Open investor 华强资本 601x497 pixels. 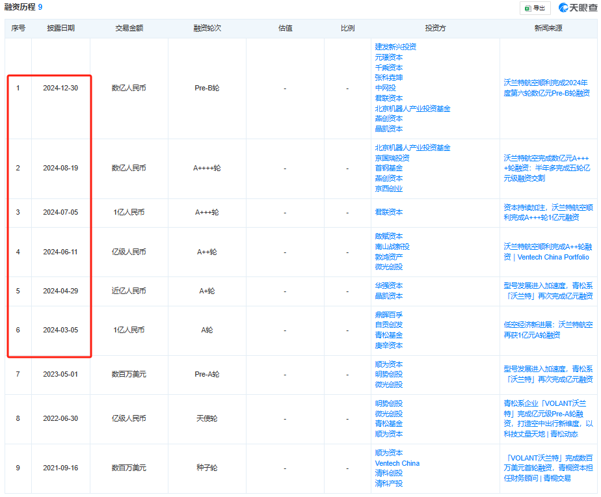click(389, 286)
